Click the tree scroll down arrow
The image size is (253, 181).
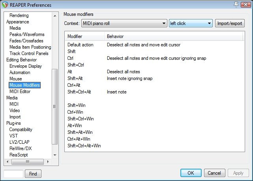point(55,155)
